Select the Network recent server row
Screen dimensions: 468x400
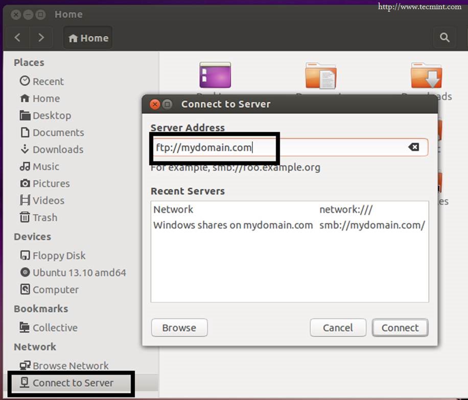[290, 209]
